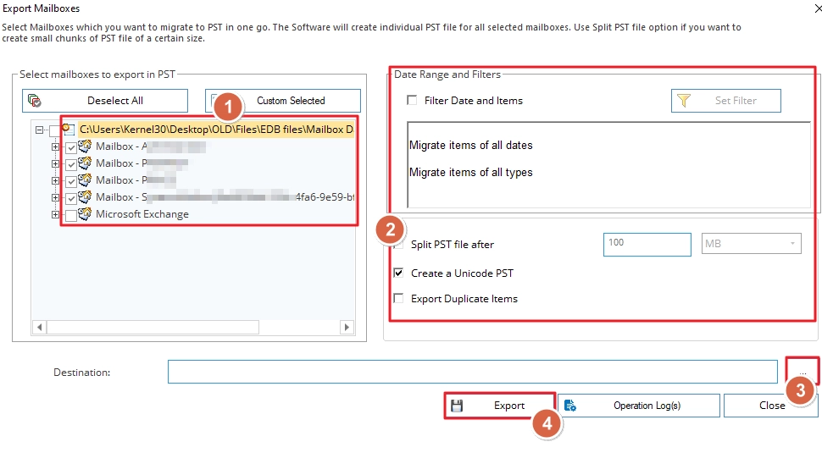Click the first Mailbox - P icon
The image size is (822, 475).
click(x=85, y=163)
